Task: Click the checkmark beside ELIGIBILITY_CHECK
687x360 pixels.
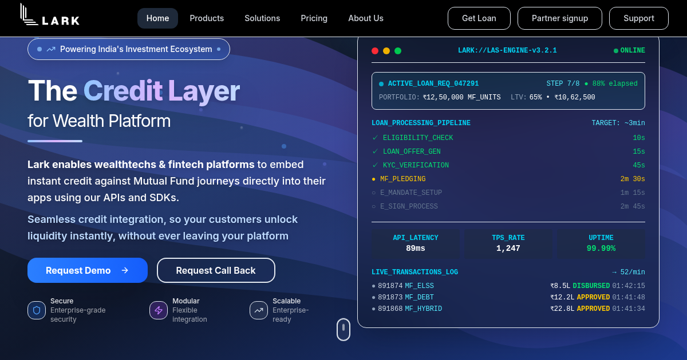Action: (375, 138)
